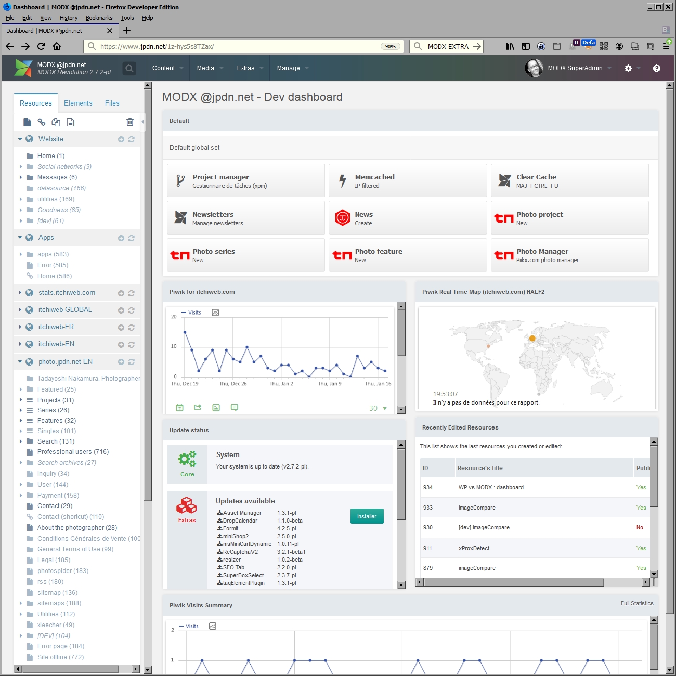This screenshot has width=676, height=676.
Task: Click the Clear Cache widget
Action: (x=570, y=181)
